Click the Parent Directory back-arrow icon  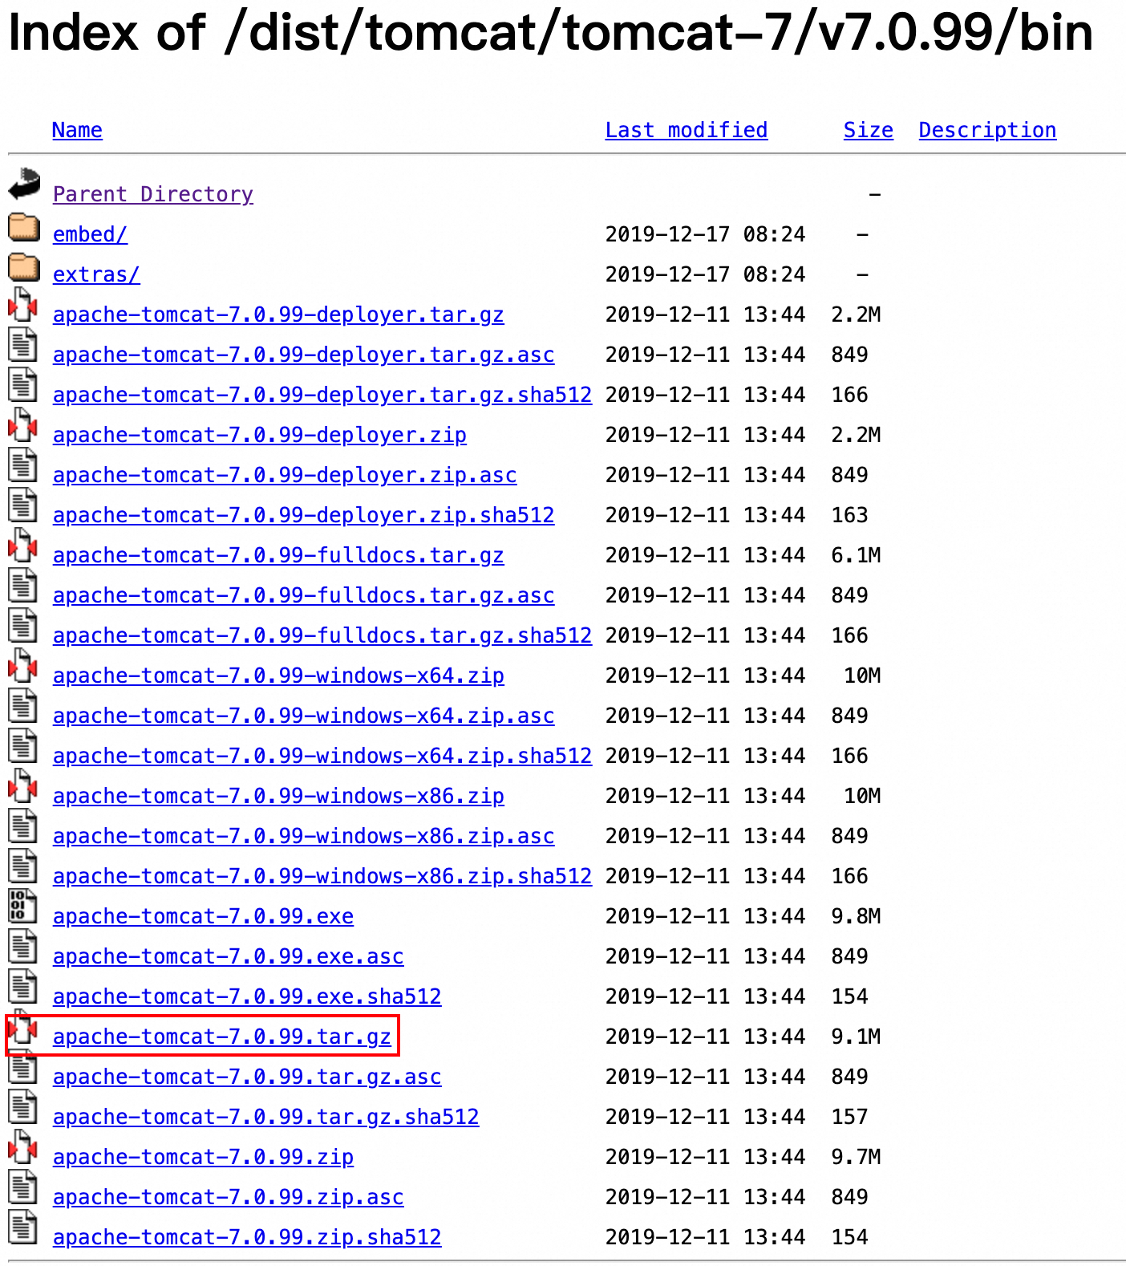[24, 184]
